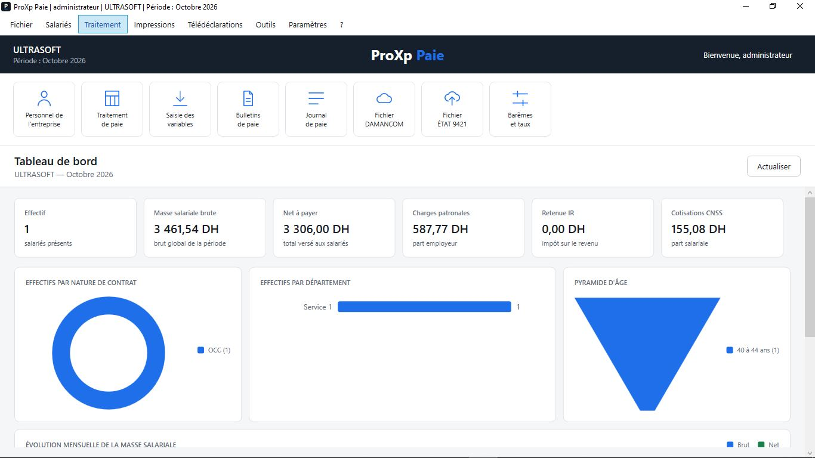Open the ? help menu
The height and width of the screenshot is (458, 815).
[x=342, y=24]
